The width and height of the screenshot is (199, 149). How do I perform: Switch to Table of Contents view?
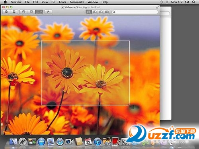pos(101,12)
